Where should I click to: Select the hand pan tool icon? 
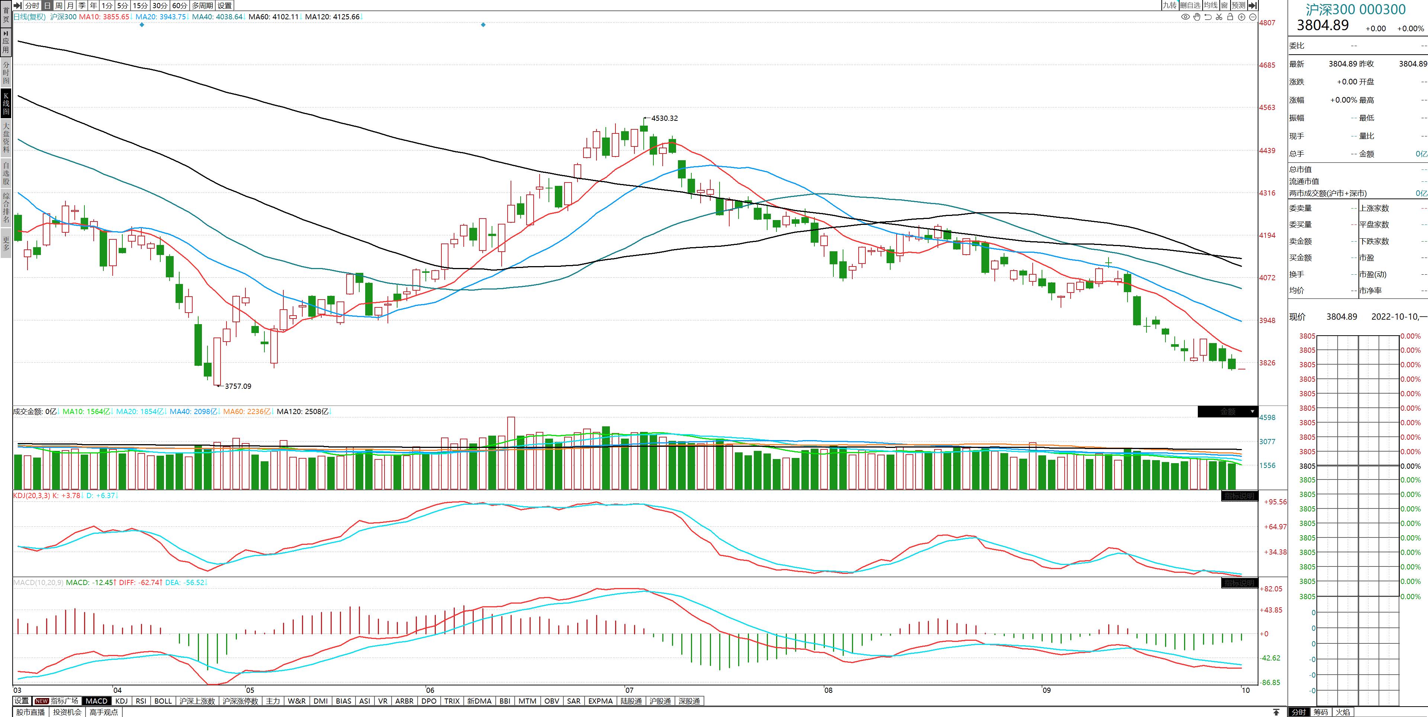click(x=1196, y=17)
